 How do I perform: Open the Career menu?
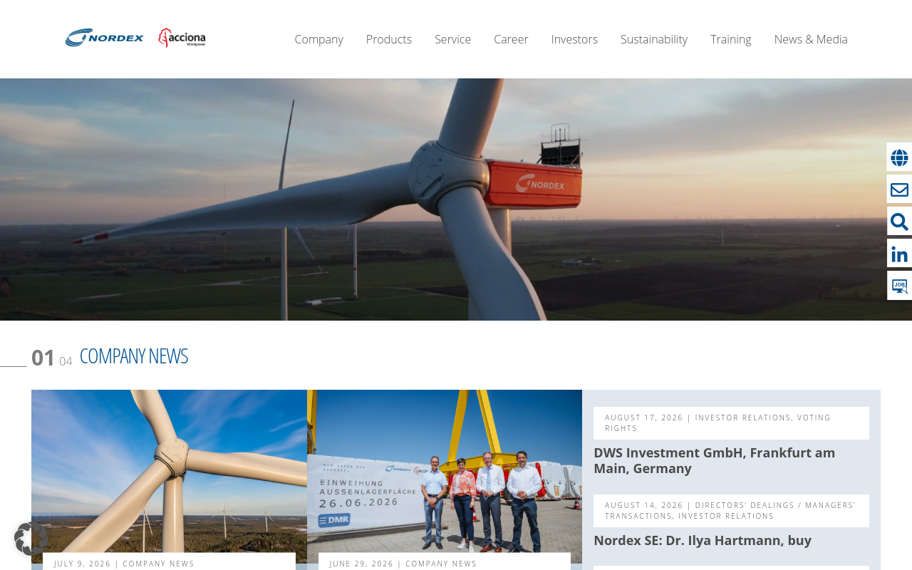click(x=511, y=39)
